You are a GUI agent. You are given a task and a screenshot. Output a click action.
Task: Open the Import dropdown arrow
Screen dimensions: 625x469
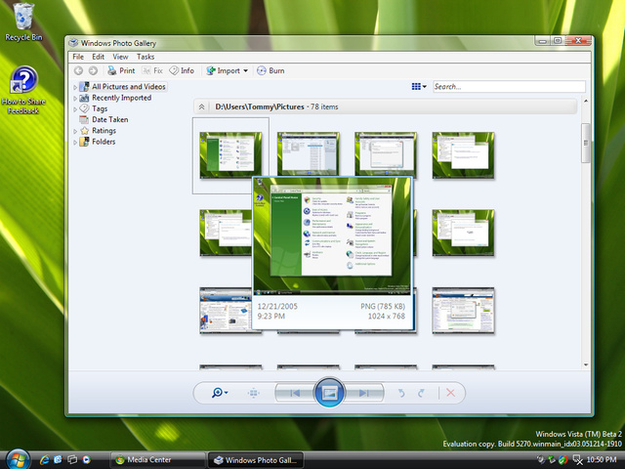245,70
